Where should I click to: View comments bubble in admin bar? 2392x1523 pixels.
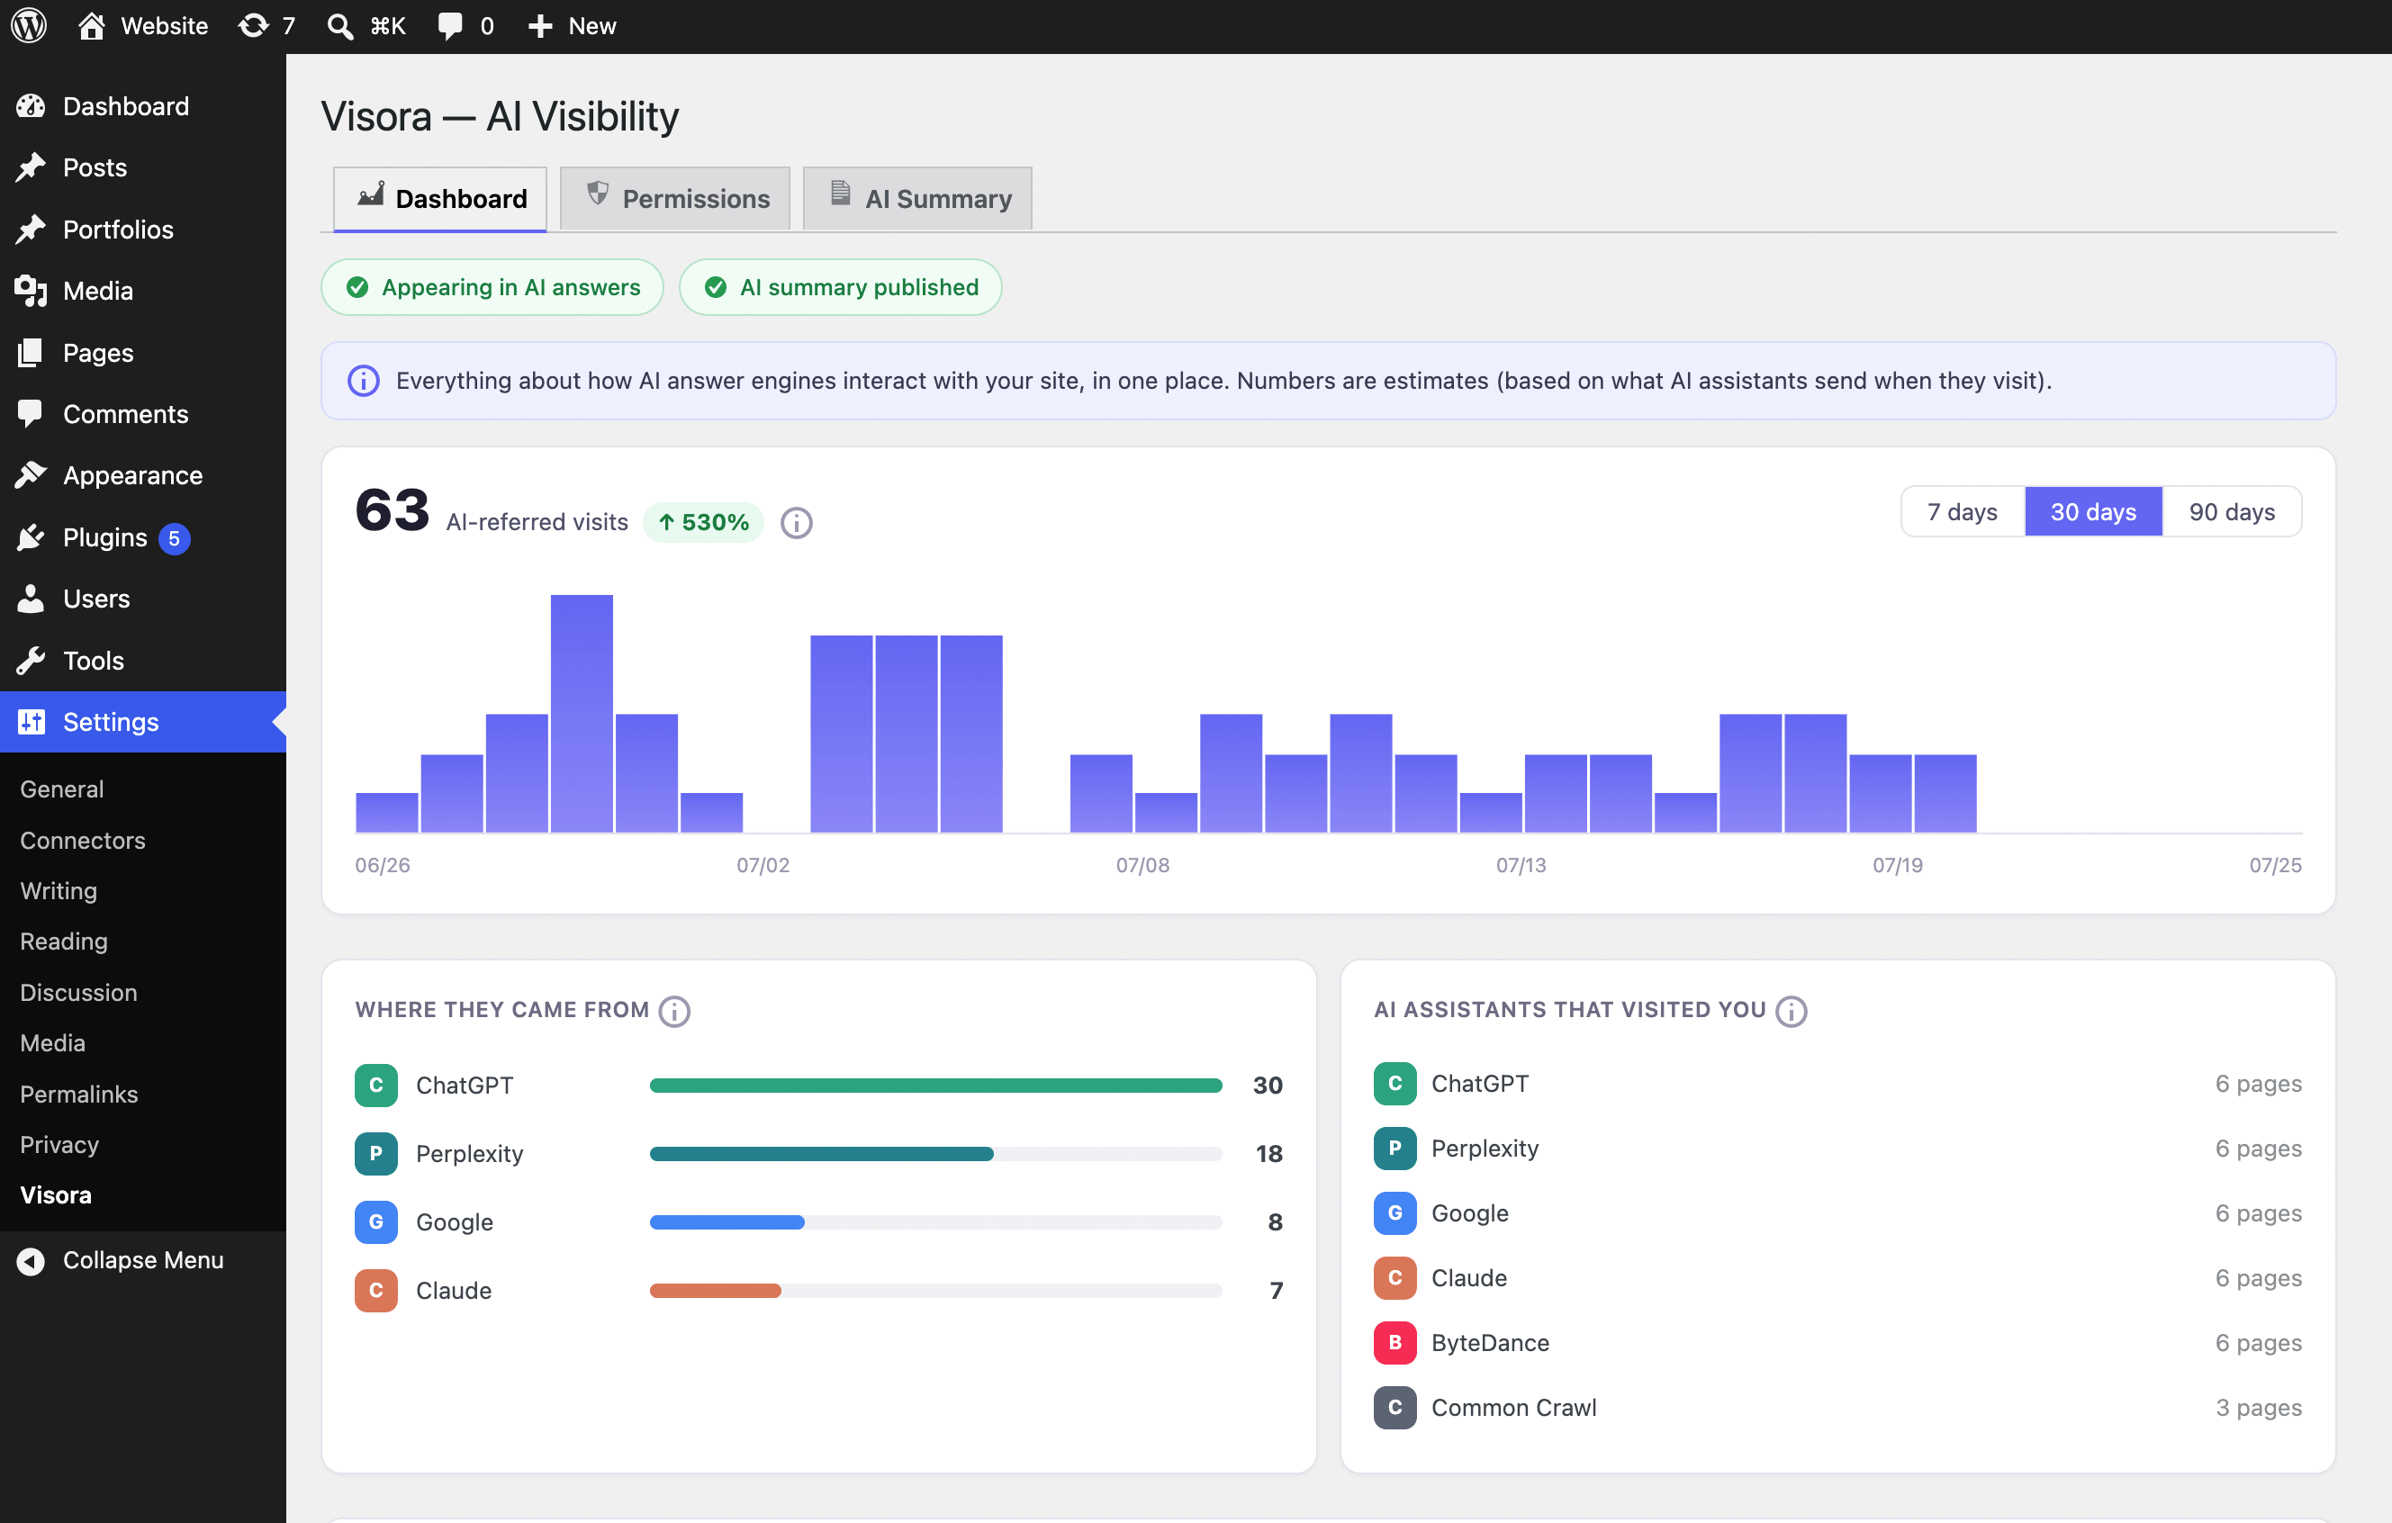pyautogui.click(x=465, y=26)
